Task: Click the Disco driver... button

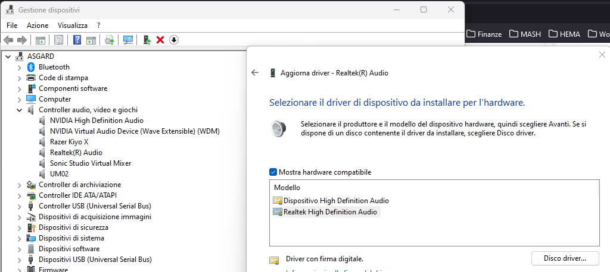Action: pyautogui.click(x=565, y=258)
